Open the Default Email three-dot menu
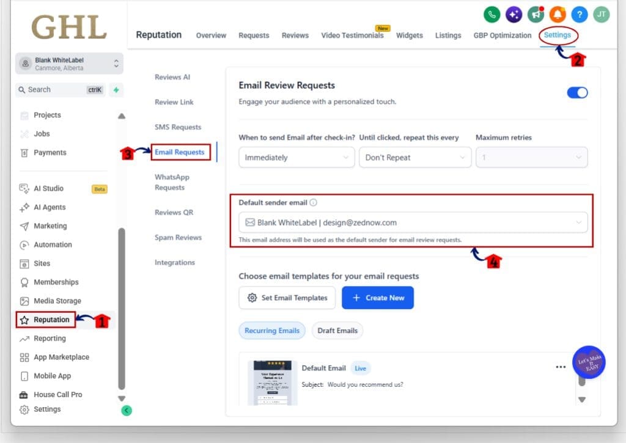 (x=561, y=367)
